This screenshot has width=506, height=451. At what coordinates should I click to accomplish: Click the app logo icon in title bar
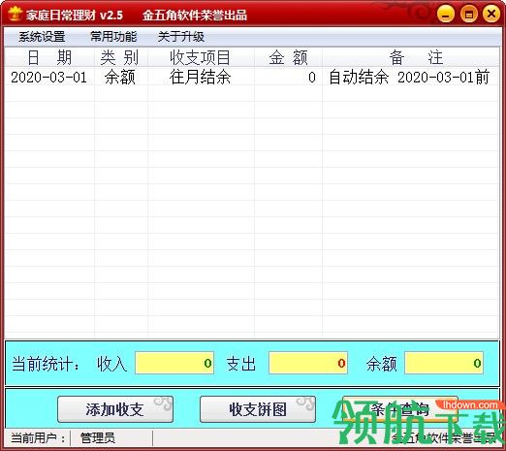pos(15,14)
